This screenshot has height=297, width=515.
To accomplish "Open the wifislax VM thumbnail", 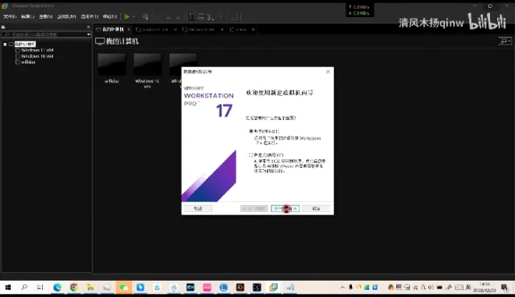I will (x=112, y=69).
